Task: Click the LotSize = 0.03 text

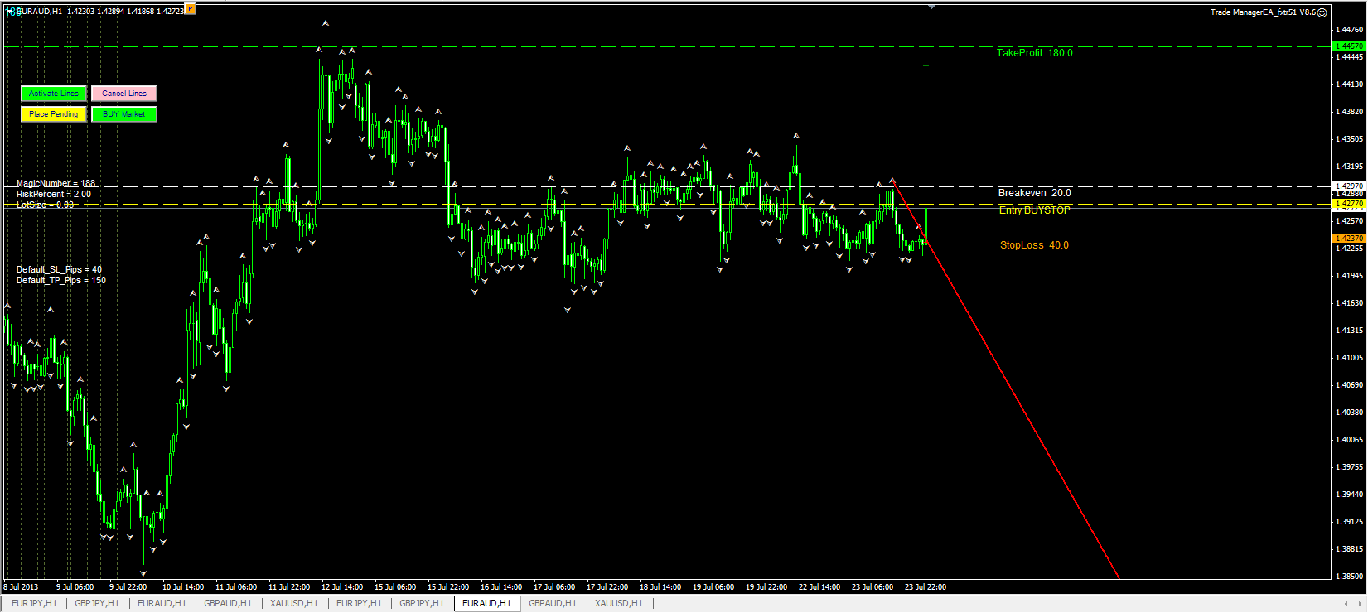Action: click(45, 205)
